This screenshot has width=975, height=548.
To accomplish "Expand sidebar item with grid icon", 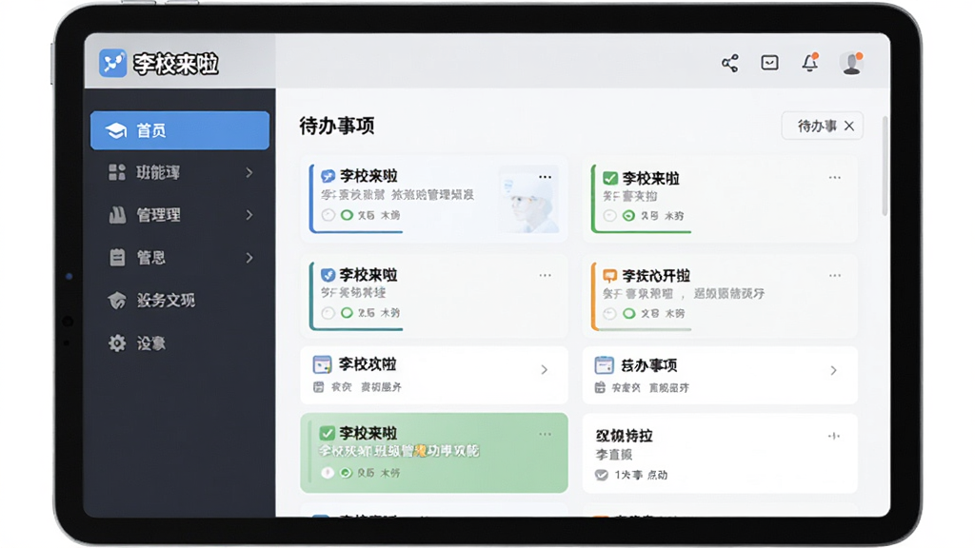I will [249, 172].
